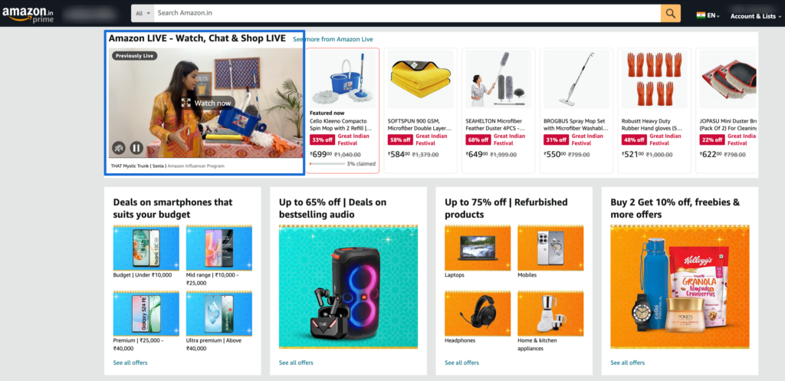Select the Cello Kleeno spin mop product

(x=343, y=110)
